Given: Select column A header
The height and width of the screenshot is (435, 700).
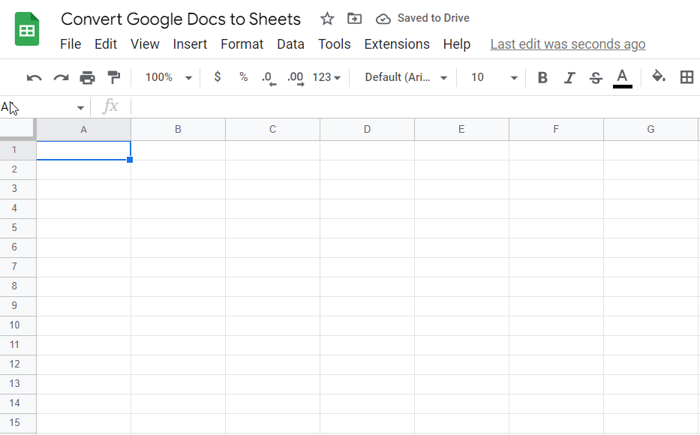Looking at the screenshot, I should pos(83,130).
